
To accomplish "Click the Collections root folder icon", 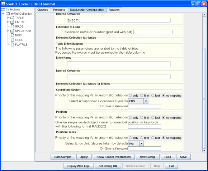I will pos(3,10).
